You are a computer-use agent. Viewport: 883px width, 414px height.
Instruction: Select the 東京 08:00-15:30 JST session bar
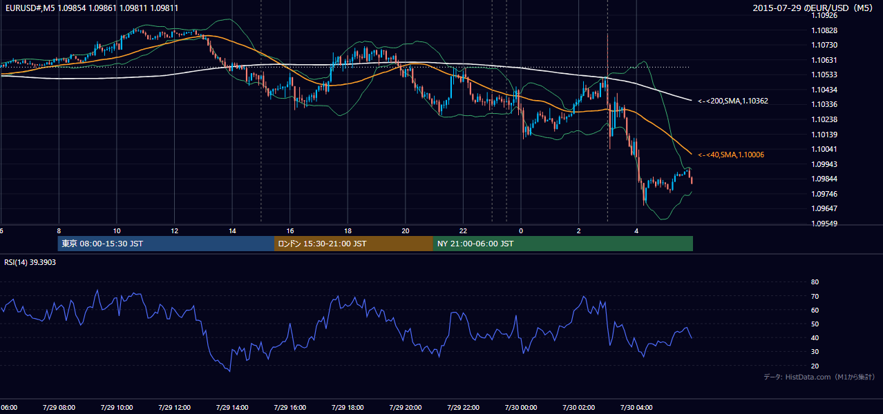166,244
